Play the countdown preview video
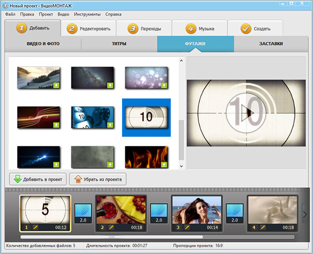The width and height of the screenshot is (313, 254). (246, 113)
